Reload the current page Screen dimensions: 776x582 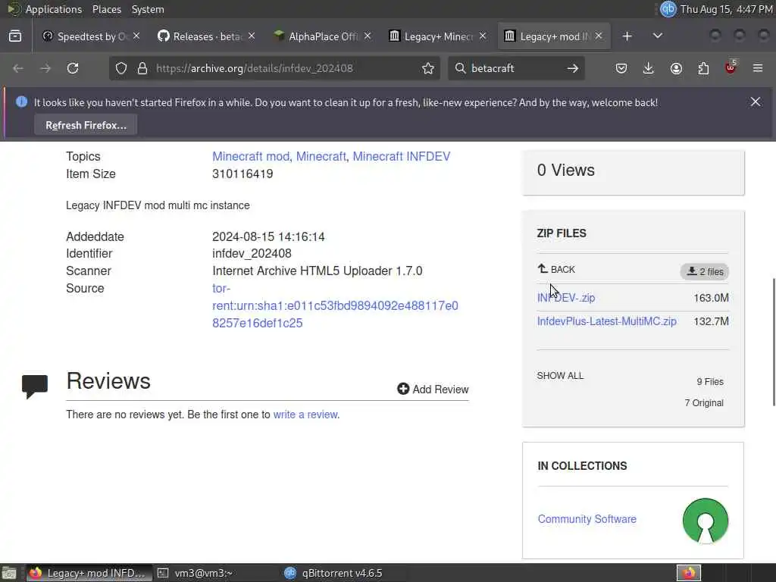[x=73, y=68]
